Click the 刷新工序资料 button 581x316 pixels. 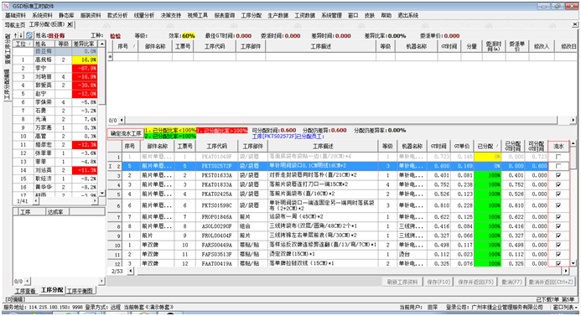(402, 282)
